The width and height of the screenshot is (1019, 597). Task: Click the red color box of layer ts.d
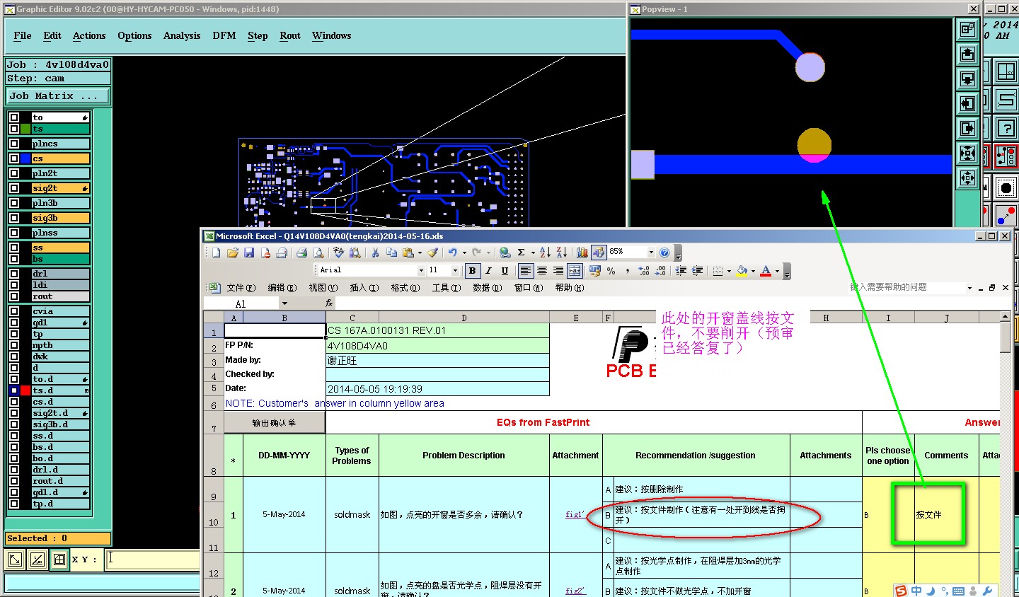pos(25,390)
